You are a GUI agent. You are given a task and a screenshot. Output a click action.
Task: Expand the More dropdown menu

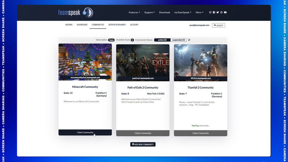point(199,12)
